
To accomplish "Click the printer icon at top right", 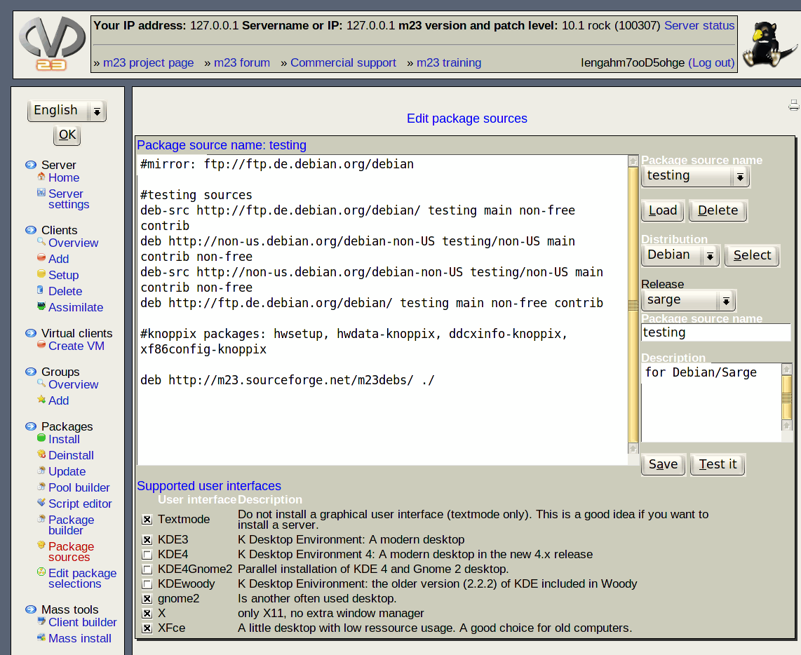I will [793, 106].
